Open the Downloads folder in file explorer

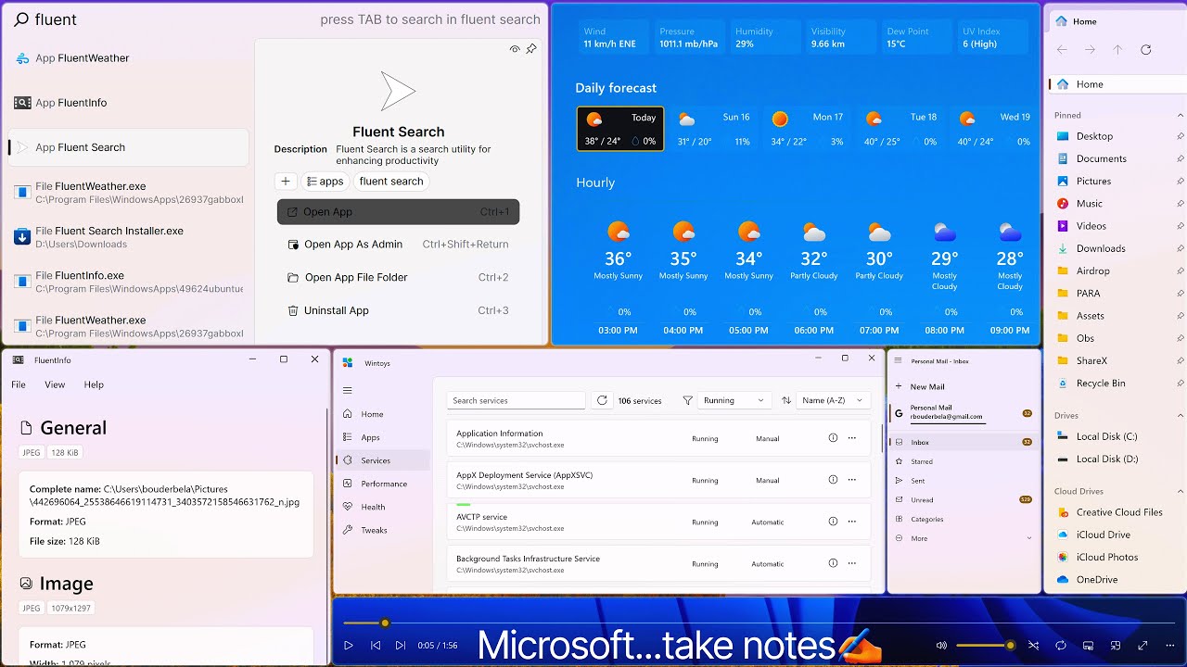[x=1117, y=248]
